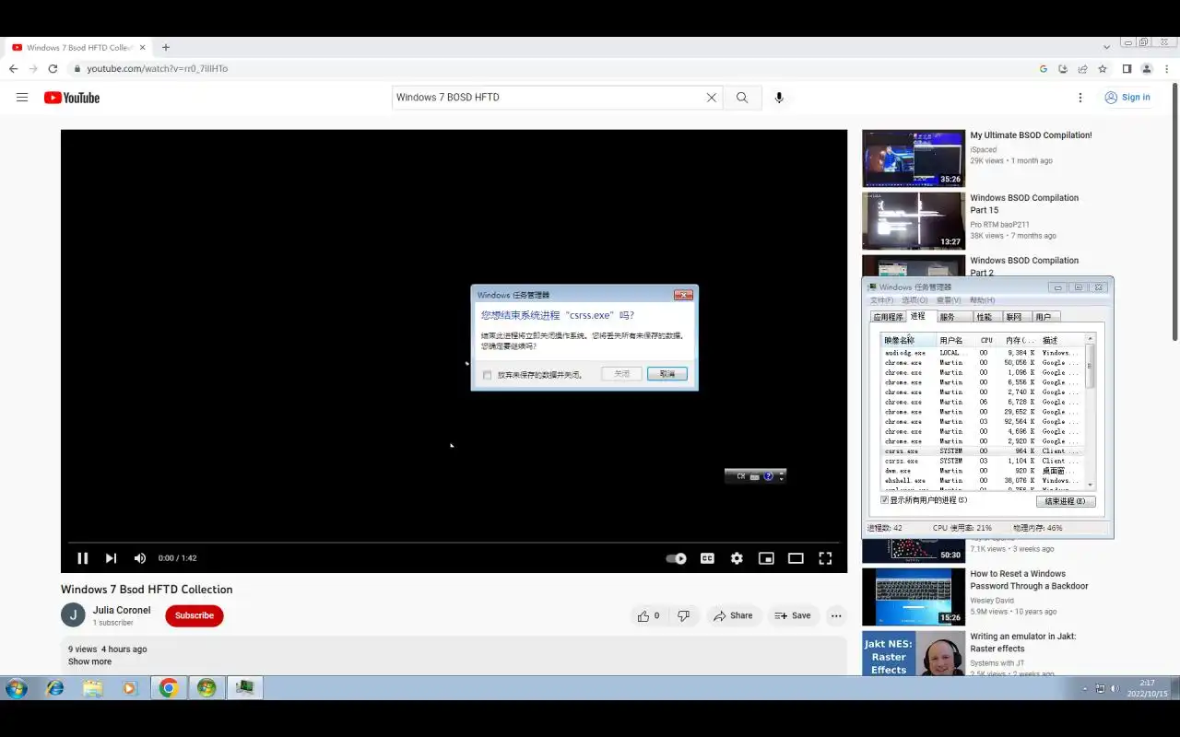
Task: Click the magnifier search button
Action: pos(742,98)
